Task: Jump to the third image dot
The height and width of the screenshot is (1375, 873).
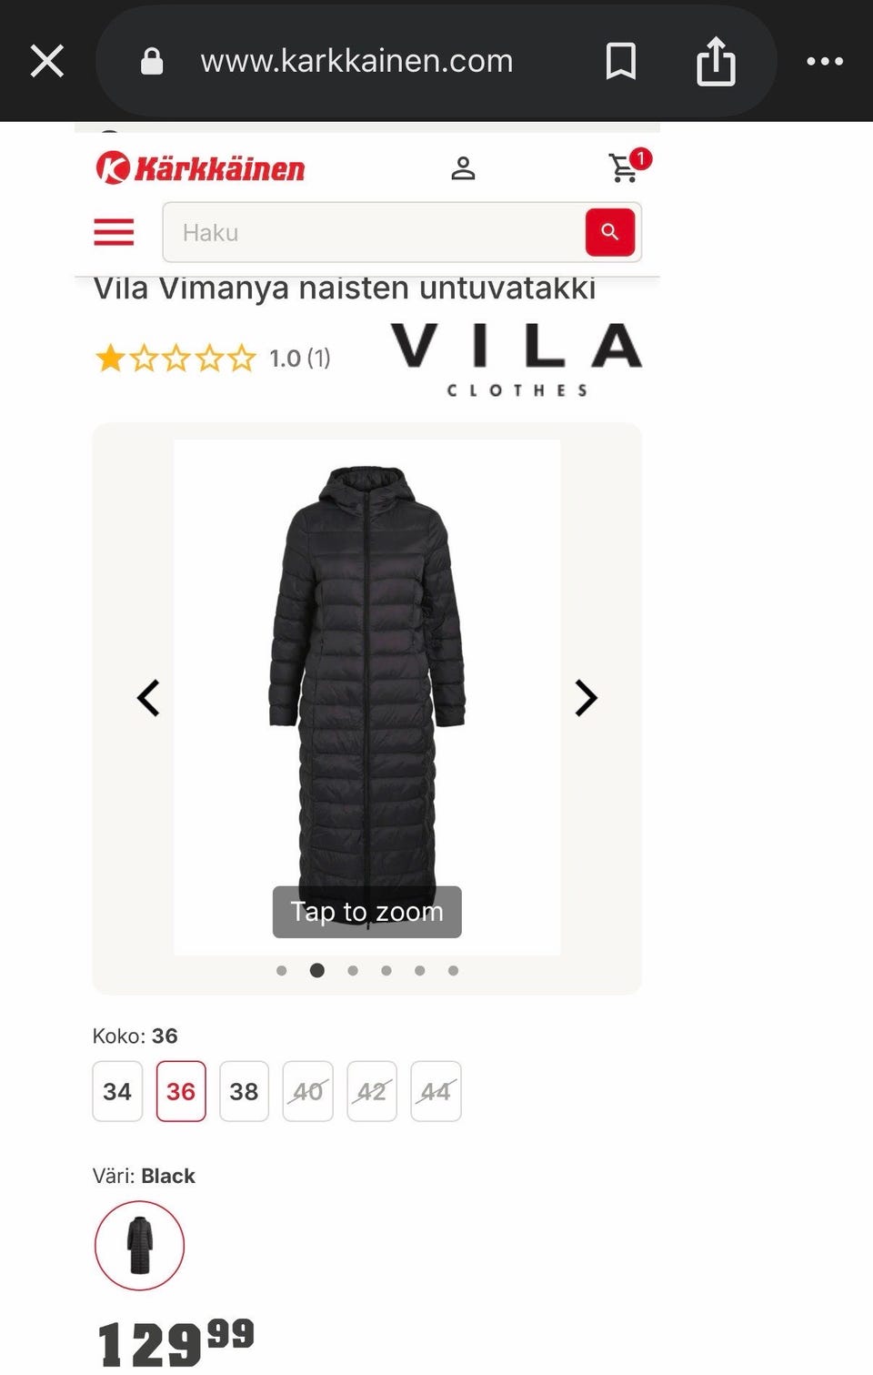Action: click(x=353, y=971)
